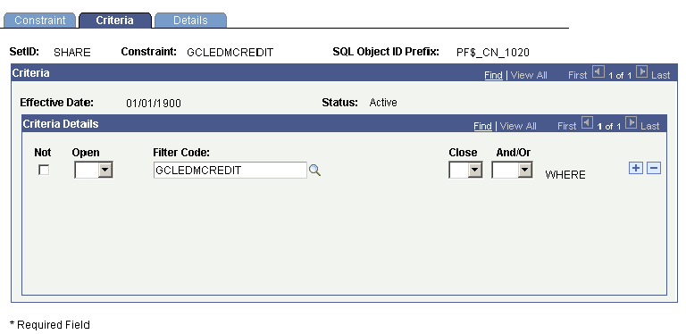This screenshot has height=334, width=686.
Task: Select the Criteria tab
Action: pos(115,21)
